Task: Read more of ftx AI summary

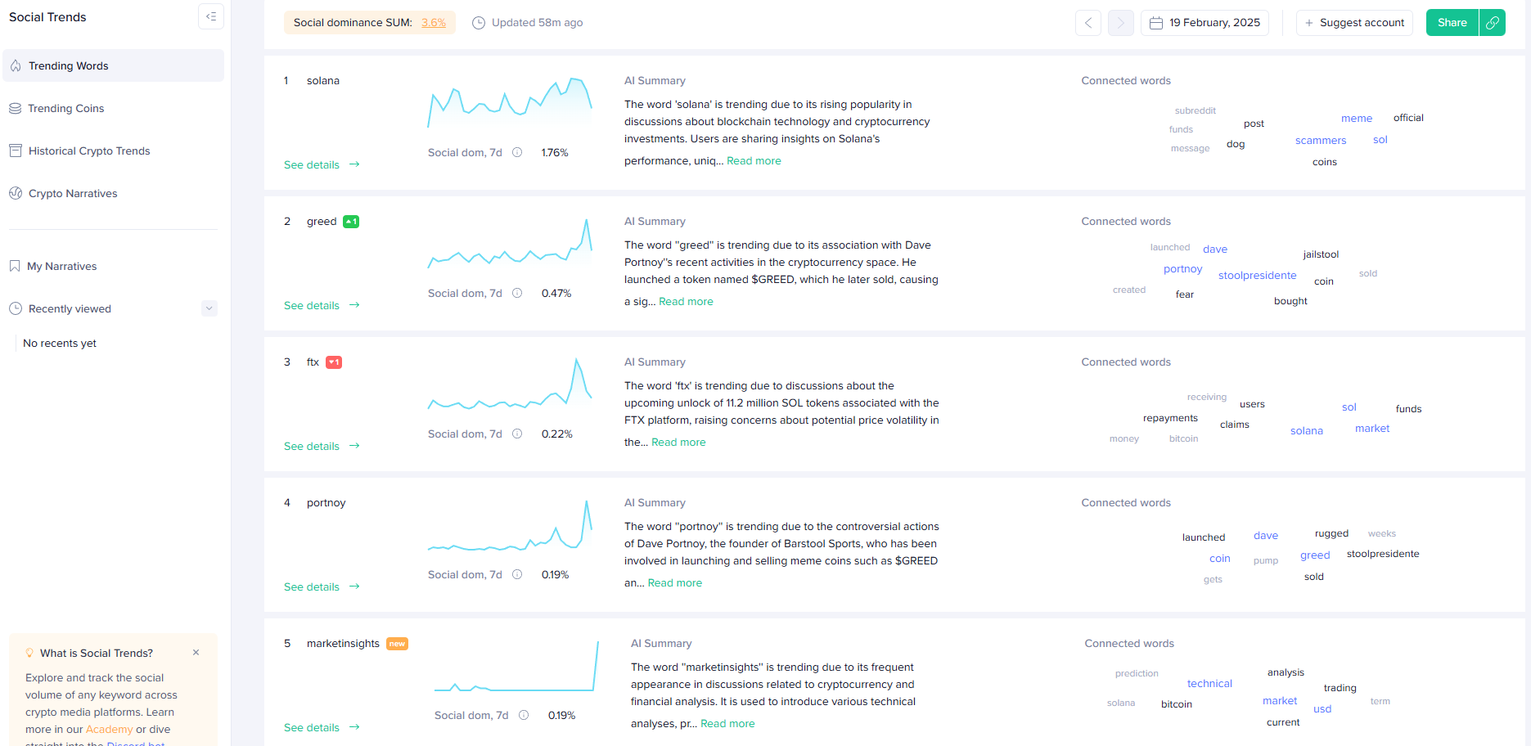Action: pyautogui.click(x=678, y=443)
